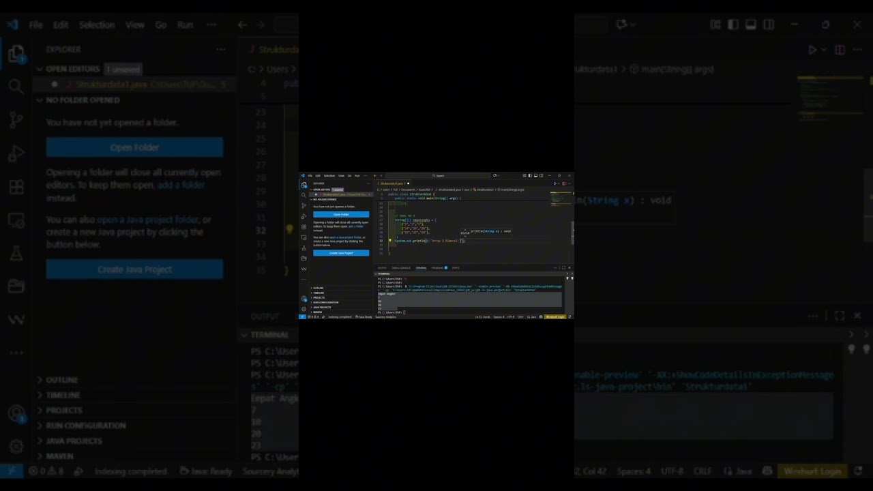
Task: Click the editor's vertical scrollbar
Action: 573,232
